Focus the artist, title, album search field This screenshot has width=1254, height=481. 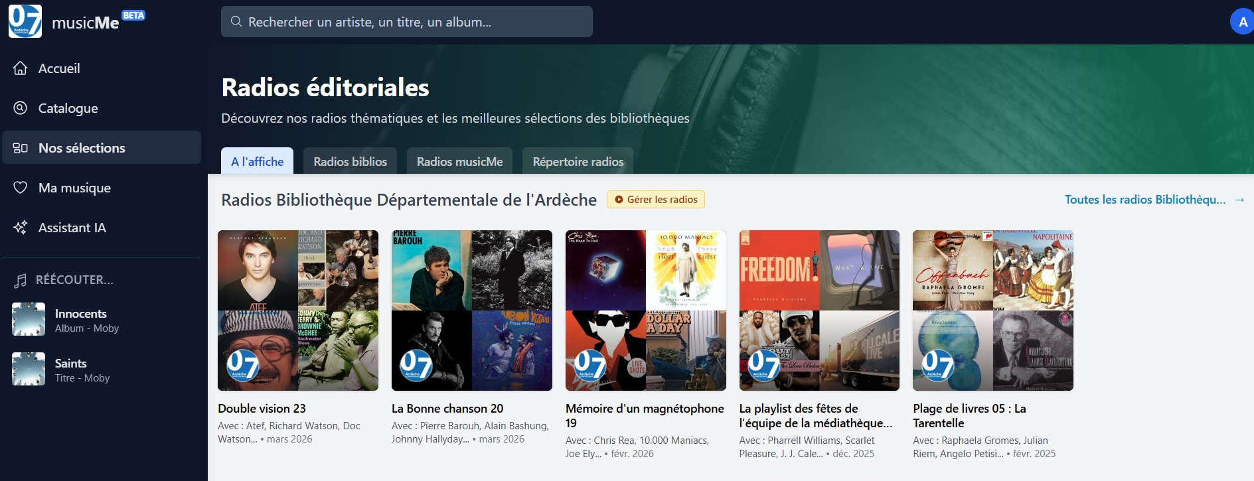point(407,22)
